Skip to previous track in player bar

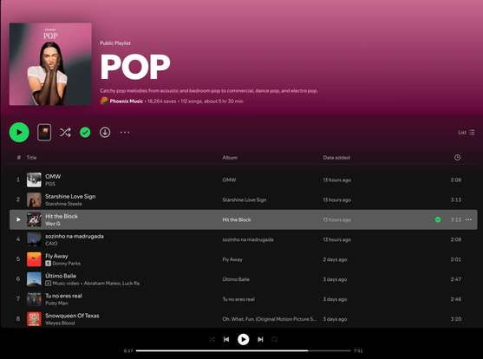(x=226, y=339)
